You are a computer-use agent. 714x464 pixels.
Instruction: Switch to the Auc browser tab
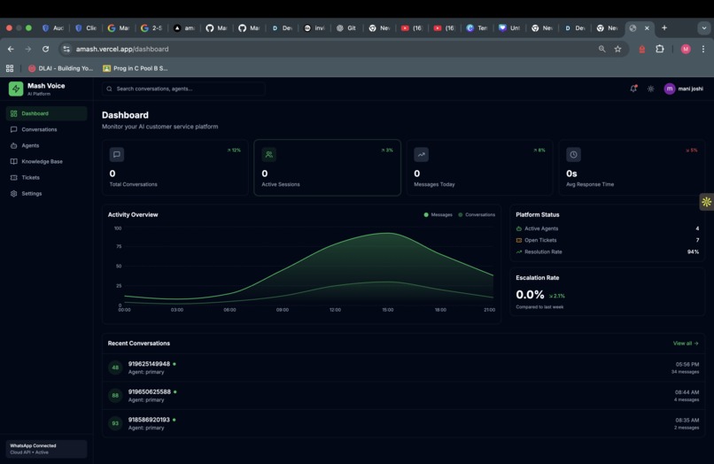[53, 28]
